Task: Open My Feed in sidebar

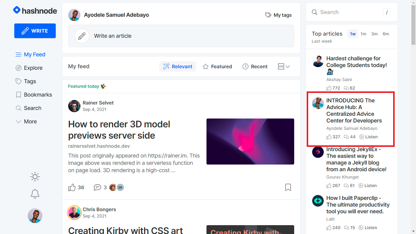Action: tap(30, 55)
